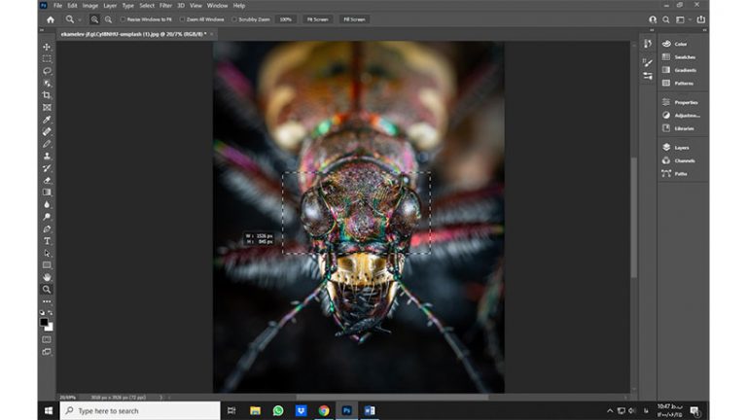
Task: Open the Brush Settings panel icon
Action: pyautogui.click(x=648, y=76)
